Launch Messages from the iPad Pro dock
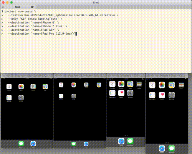Screen dimensions: 192x154 pos(74,144)
